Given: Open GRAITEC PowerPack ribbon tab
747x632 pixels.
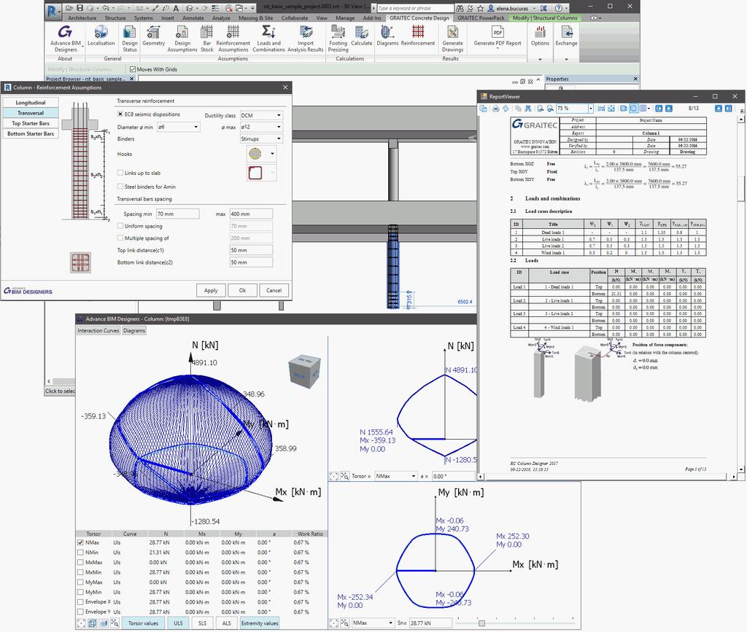Looking at the screenshot, I should (481, 18).
